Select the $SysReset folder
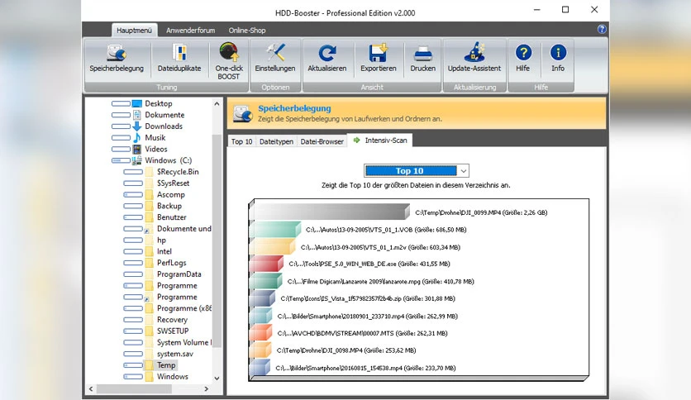691x400 pixels. click(174, 183)
